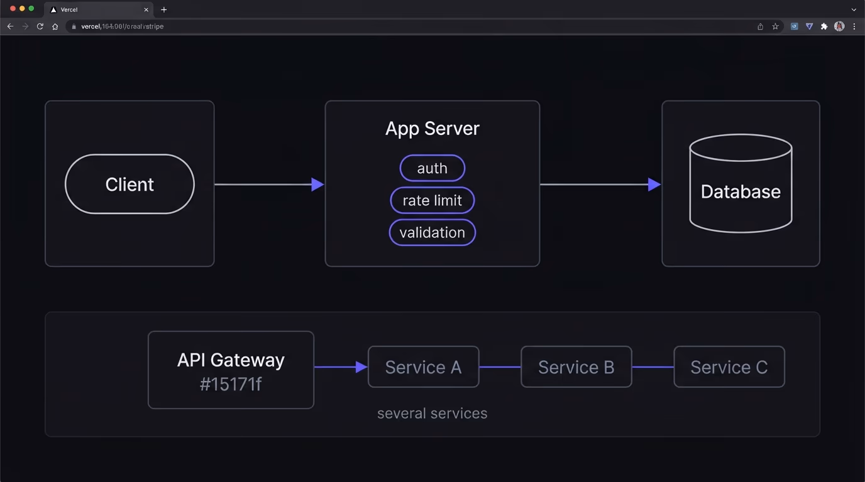Select the Service C box
Screen dimensions: 865x482
pos(729,367)
